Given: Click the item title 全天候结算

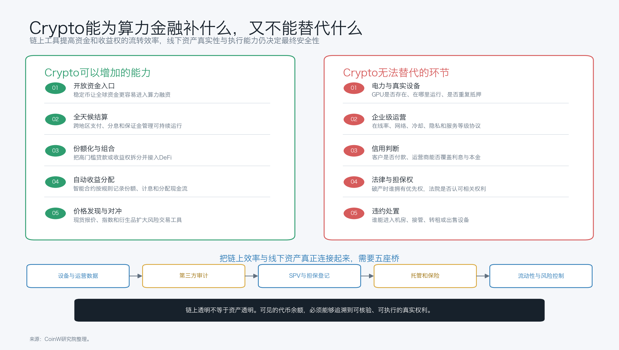Looking at the screenshot, I should point(91,117).
